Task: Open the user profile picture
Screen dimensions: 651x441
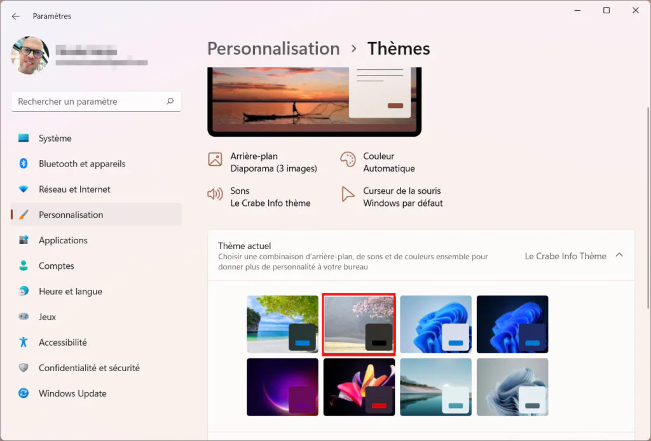Action: [x=30, y=55]
